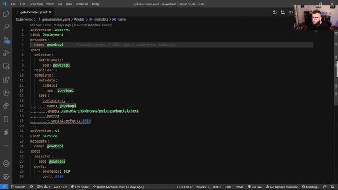Open the Help menu
Image resolution: width=338 pixels, height=190 pixels.
(95, 4)
